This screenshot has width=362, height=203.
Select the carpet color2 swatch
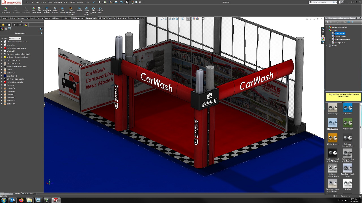tap(5, 76)
